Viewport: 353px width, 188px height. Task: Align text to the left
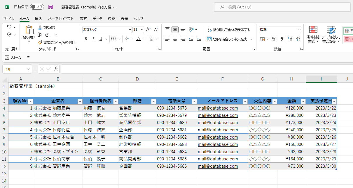click(167, 39)
